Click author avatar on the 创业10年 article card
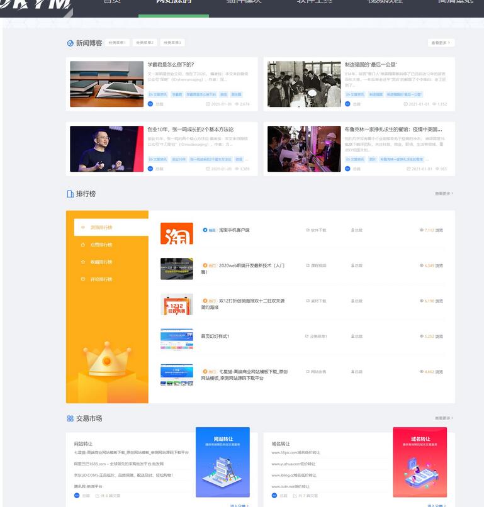 coord(150,169)
